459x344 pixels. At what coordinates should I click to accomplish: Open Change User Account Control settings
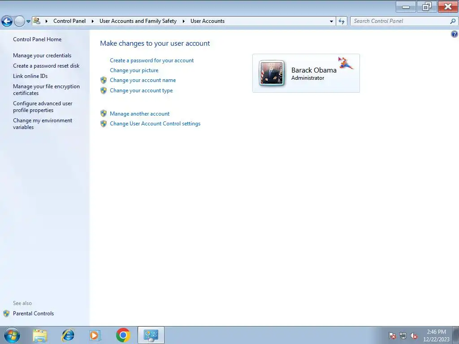(x=155, y=124)
